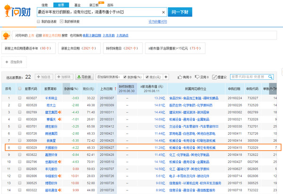Click the orange mascot icon in the hint bar

6,35
